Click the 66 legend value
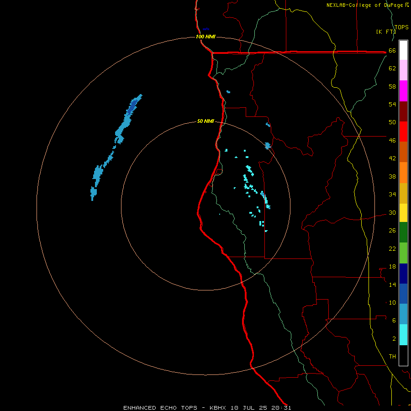411x411 pixels. [392, 51]
